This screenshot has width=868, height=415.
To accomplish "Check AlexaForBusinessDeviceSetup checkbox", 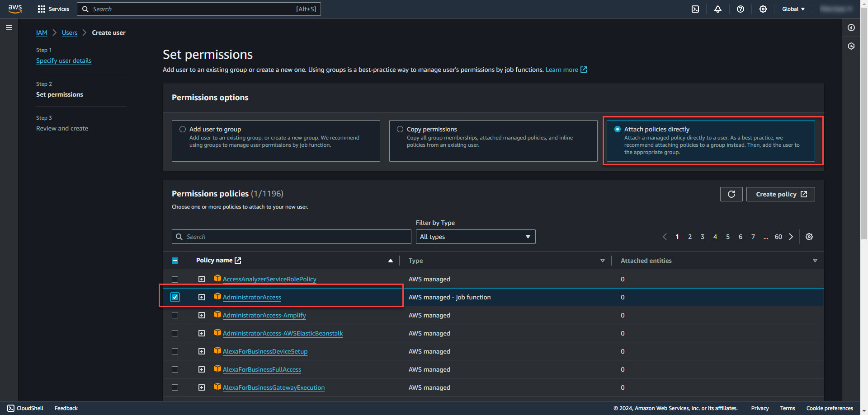I will [x=175, y=351].
